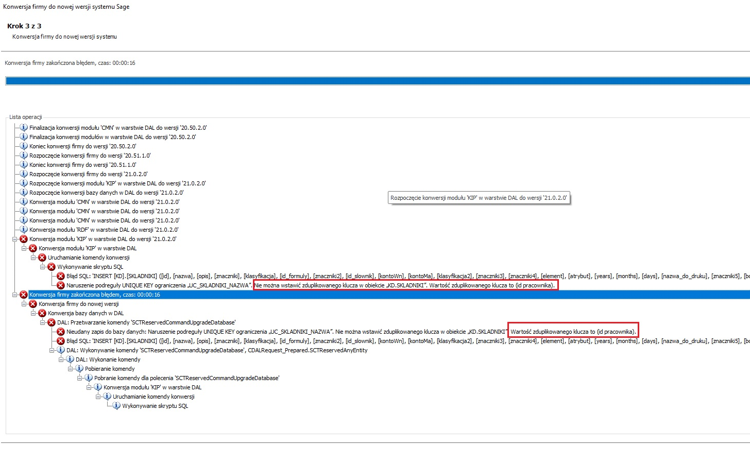This screenshot has height=463, width=750.
Task: Select row text Konwersja modułu 'RDF' w warstwie DAL
Action: point(104,230)
